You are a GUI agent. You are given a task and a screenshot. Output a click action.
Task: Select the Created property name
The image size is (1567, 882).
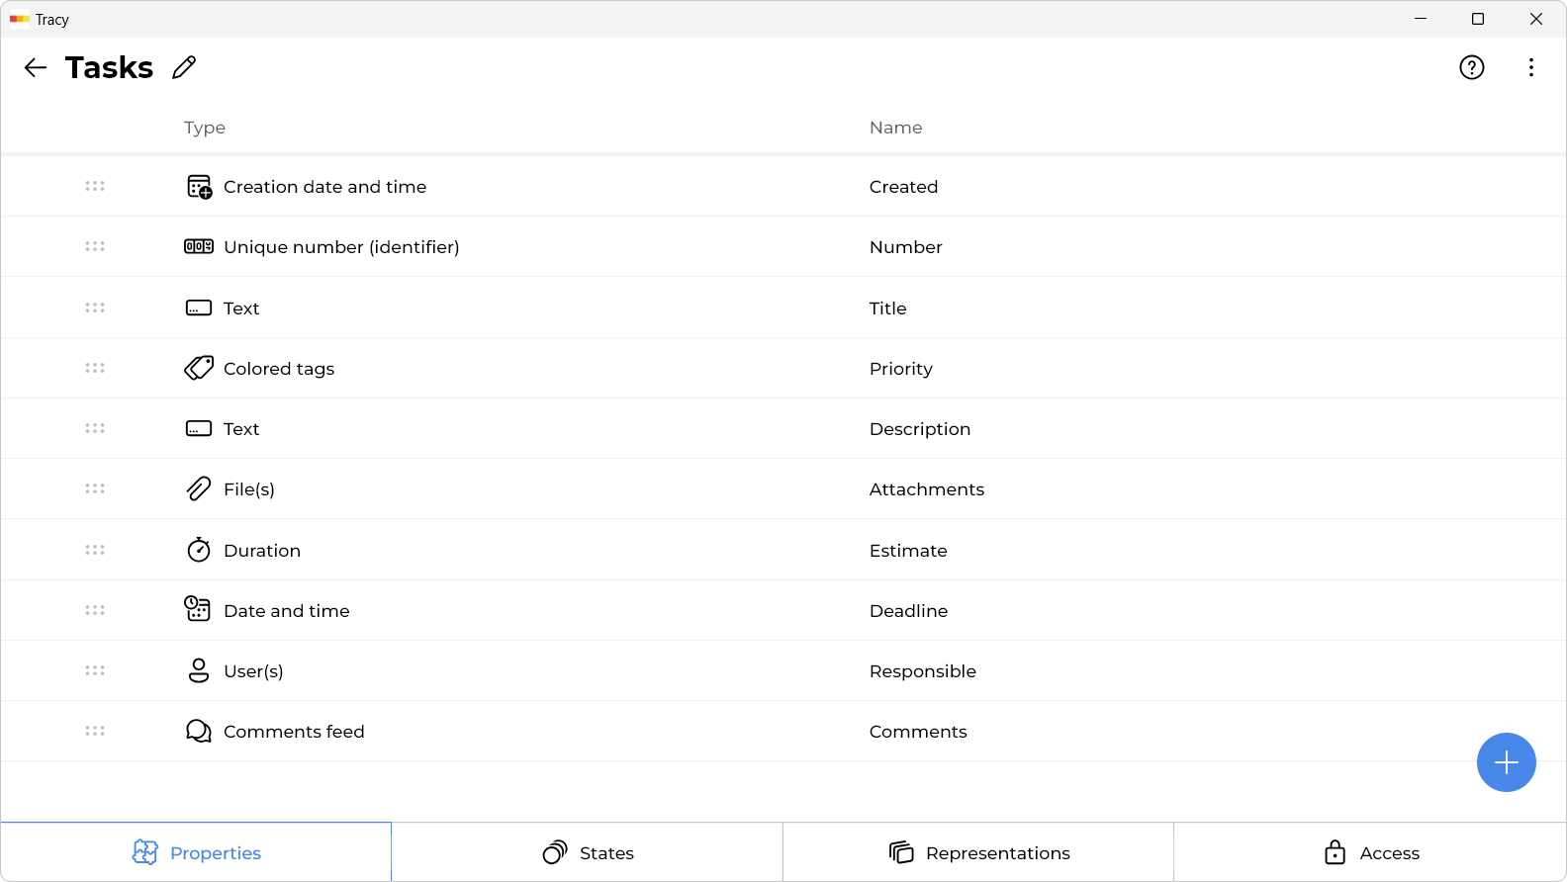[x=903, y=187]
